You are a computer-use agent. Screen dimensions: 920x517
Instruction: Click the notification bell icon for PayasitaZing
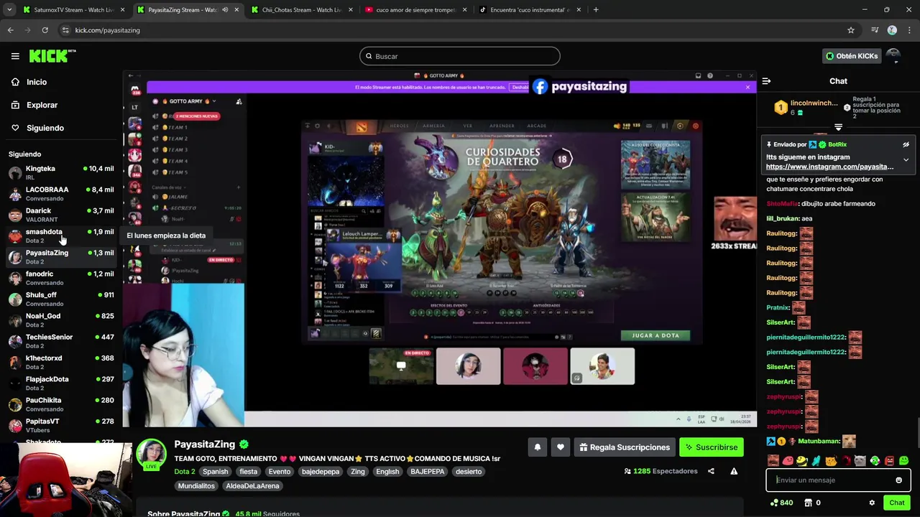tap(537, 447)
